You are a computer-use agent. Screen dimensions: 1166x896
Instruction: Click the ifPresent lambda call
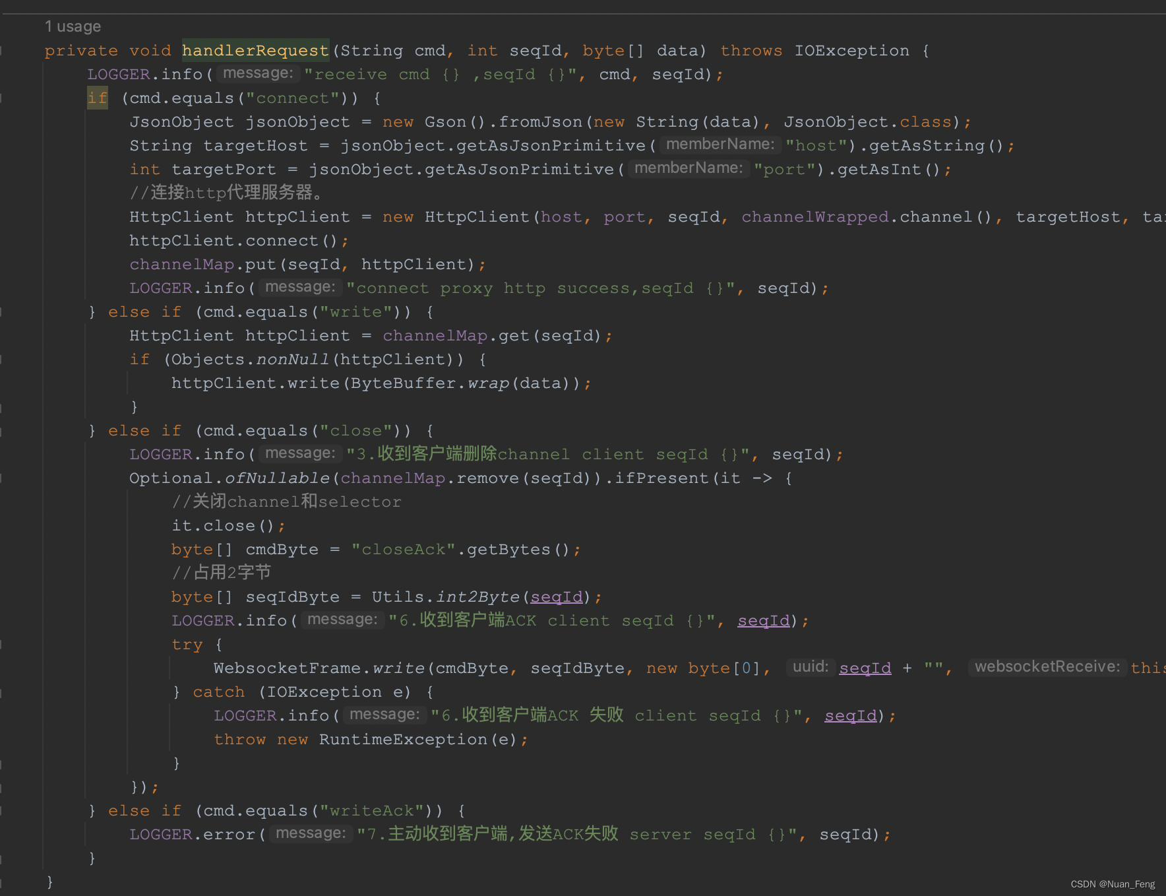(x=661, y=478)
